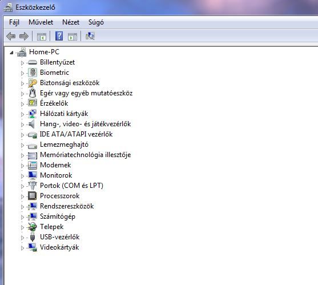Select the Számítógép label
The image size is (318, 285).
coord(58,216)
